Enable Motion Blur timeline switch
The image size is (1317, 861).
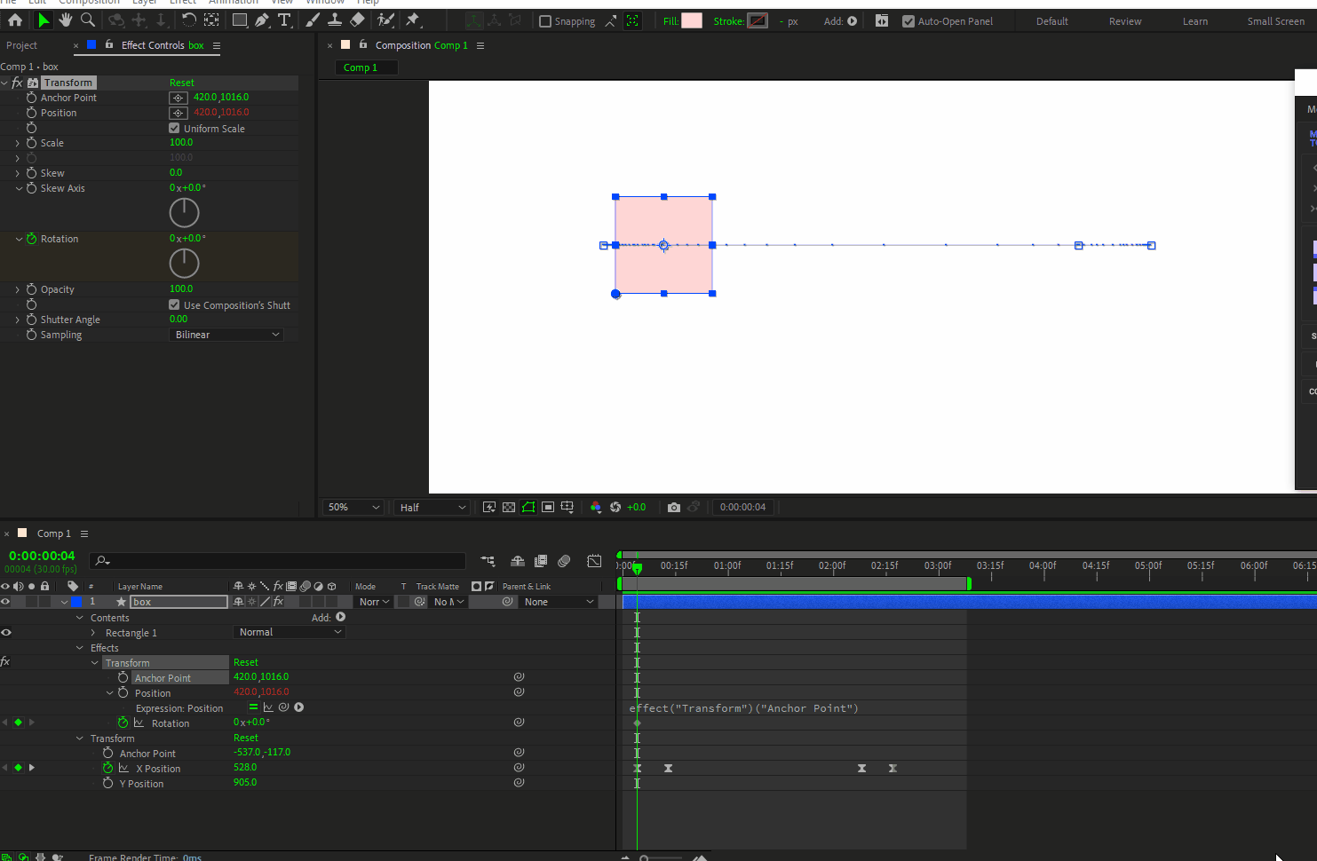click(x=564, y=561)
